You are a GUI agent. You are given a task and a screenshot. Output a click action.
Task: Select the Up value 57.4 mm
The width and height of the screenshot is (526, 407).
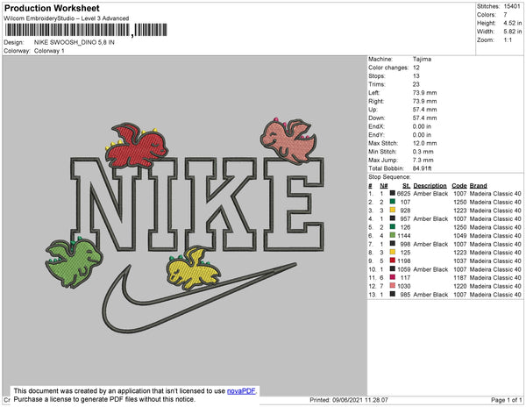pyautogui.click(x=424, y=110)
